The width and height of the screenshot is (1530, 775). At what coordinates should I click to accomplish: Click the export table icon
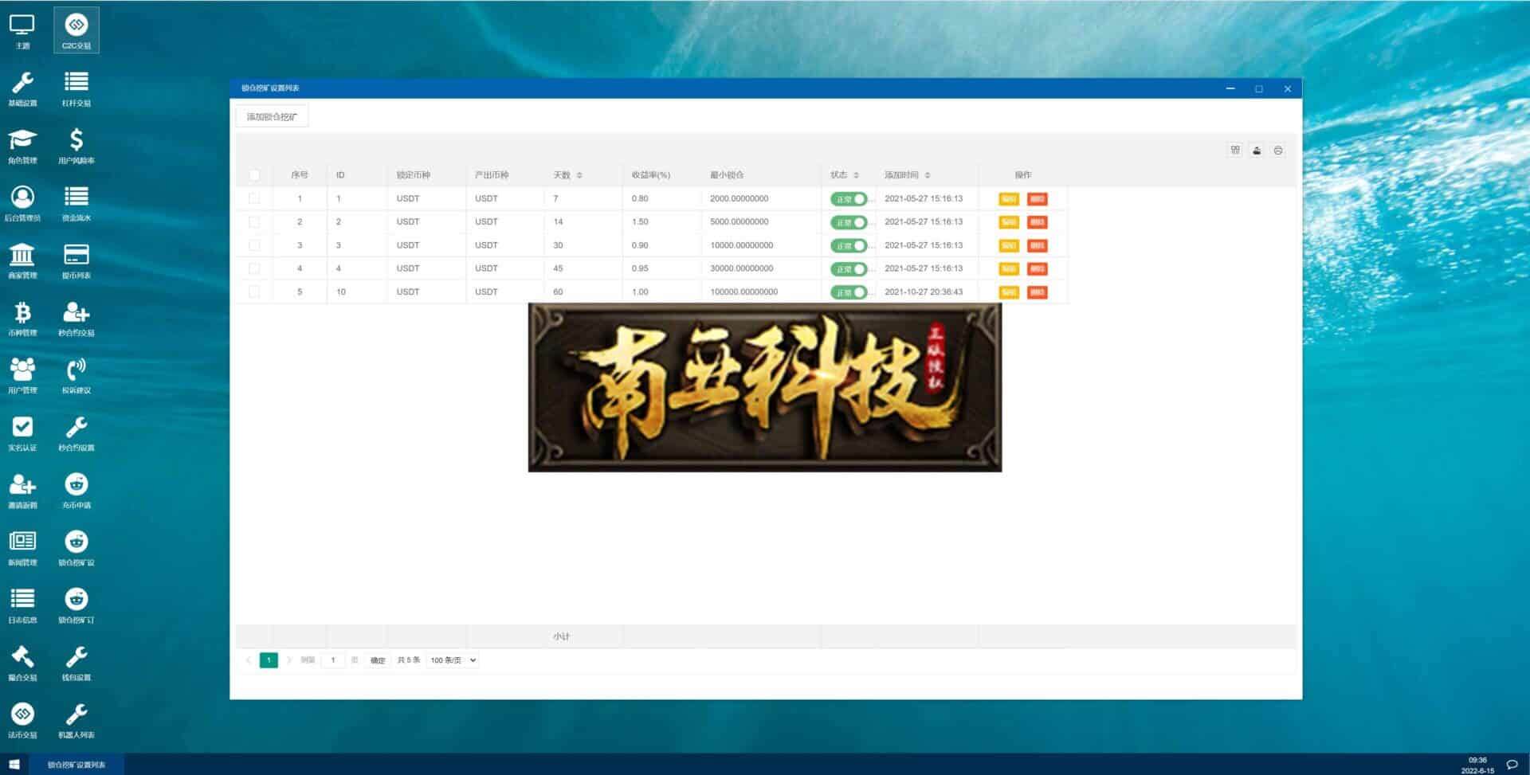[x=1257, y=150]
